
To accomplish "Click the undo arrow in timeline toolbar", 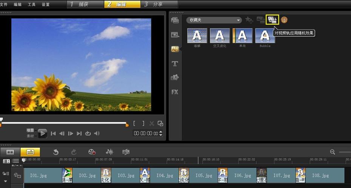I will [56, 152].
